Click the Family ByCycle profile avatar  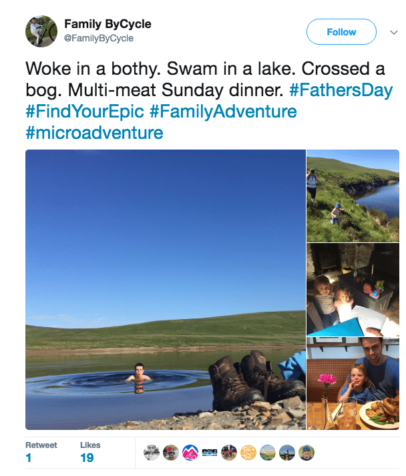click(41, 31)
